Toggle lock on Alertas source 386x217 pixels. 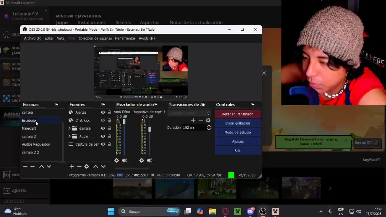click(109, 112)
